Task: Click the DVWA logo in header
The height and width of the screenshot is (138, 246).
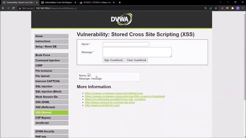Action: 121,19
